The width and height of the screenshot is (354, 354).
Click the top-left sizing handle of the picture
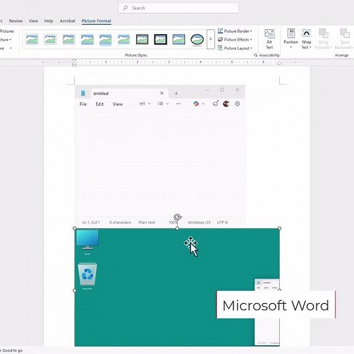tap(74, 228)
